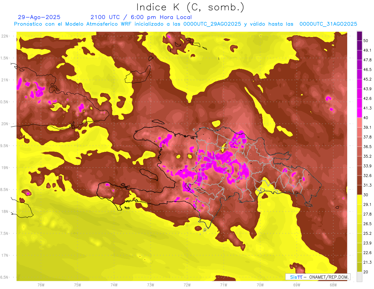Click the "19N" latitude label

coord(5,168)
